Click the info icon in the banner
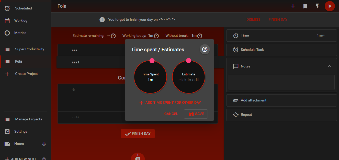 (102, 19)
